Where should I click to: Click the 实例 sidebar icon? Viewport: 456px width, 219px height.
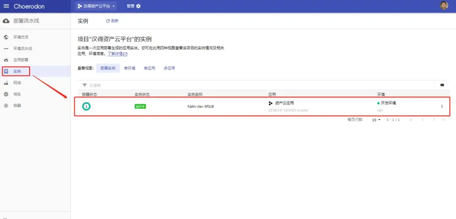(x=6, y=71)
